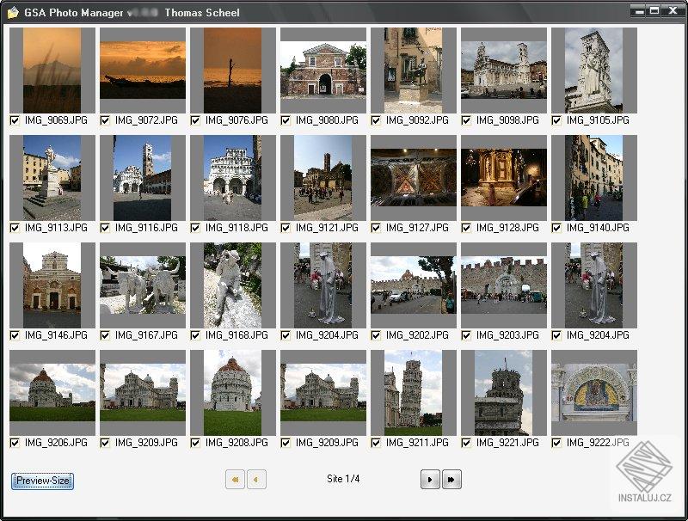View the church facade thumbnail IMG_9080.JPG
Viewport: 688px width, 521px height.
(322, 69)
